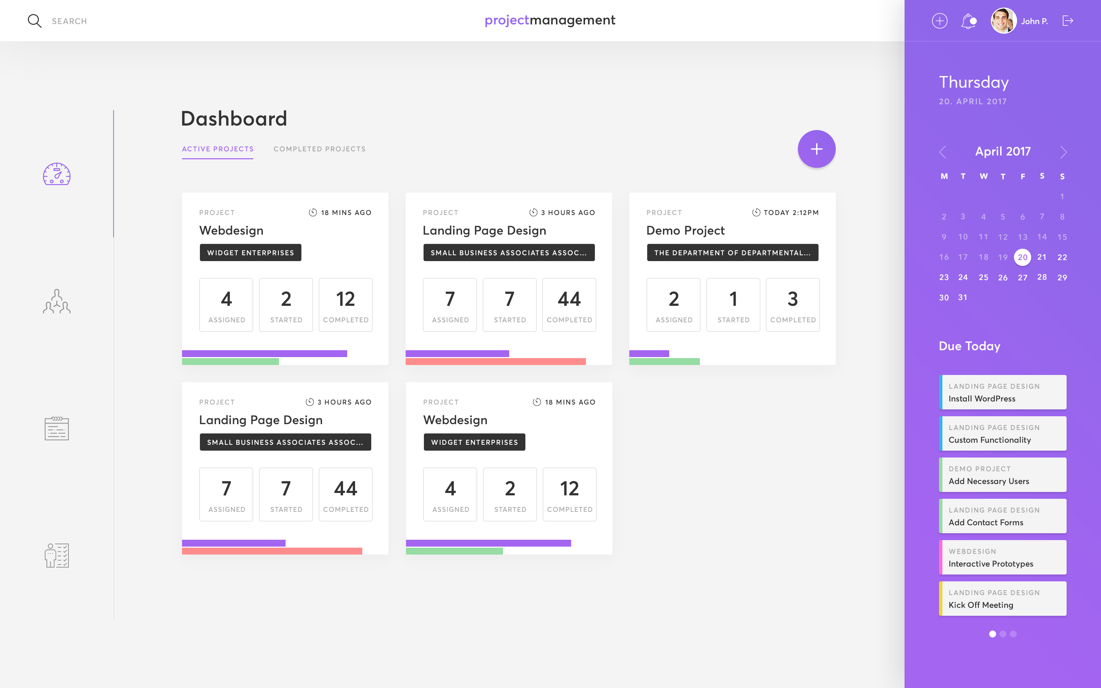Screen dimensions: 1101x688
Task: Click the purple add project button
Action: 816,149
